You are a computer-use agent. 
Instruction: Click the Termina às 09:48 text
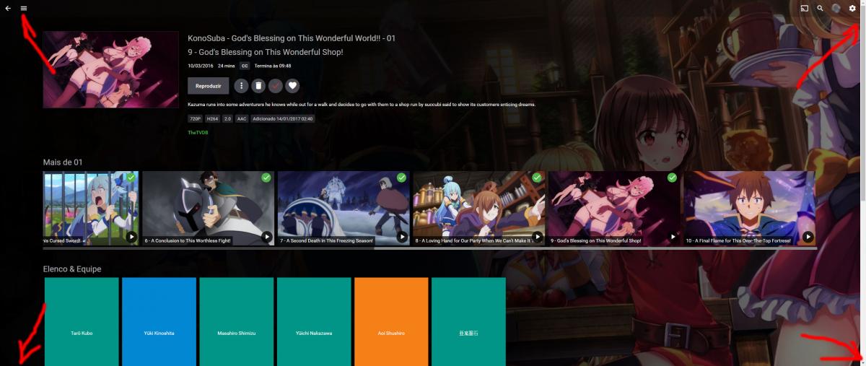point(273,66)
